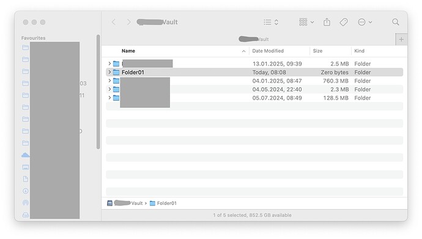Screen dimensions: 422x239
Task: Open the Share toolbar icon
Action: pos(327,22)
